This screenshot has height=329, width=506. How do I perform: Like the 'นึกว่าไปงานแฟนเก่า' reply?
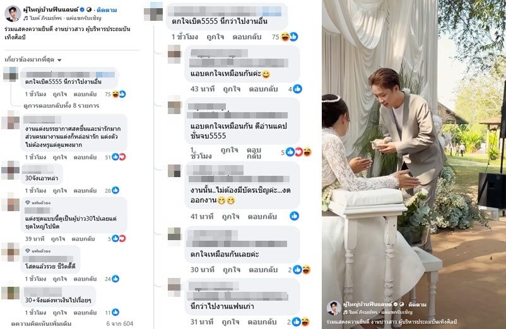click(230, 322)
